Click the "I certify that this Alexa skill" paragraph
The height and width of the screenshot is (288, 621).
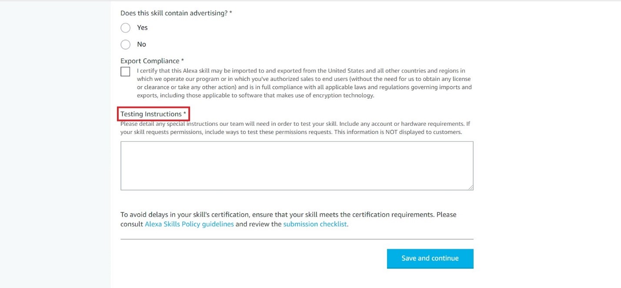(304, 83)
